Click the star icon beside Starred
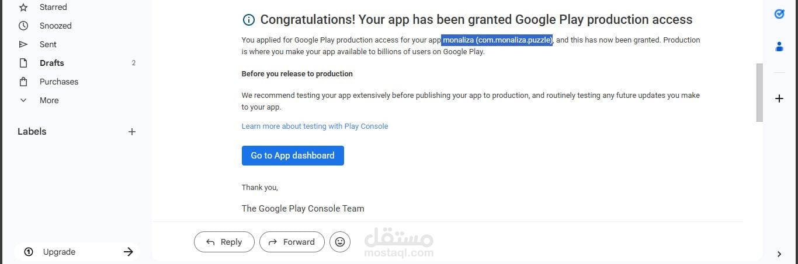The height and width of the screenshot is (264, 798). [x=23, y=8]
